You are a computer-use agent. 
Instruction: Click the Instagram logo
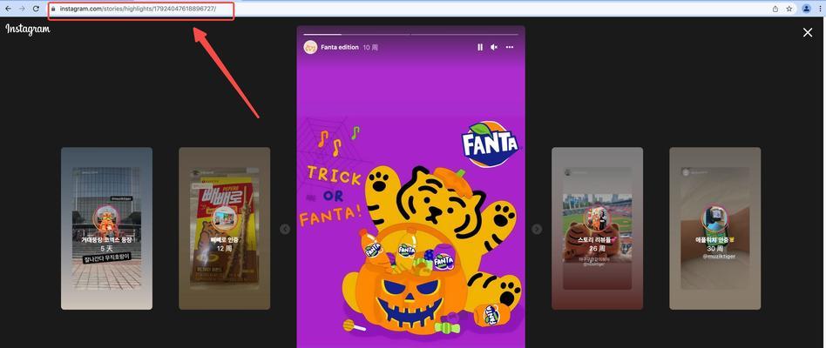coord(28,30)
